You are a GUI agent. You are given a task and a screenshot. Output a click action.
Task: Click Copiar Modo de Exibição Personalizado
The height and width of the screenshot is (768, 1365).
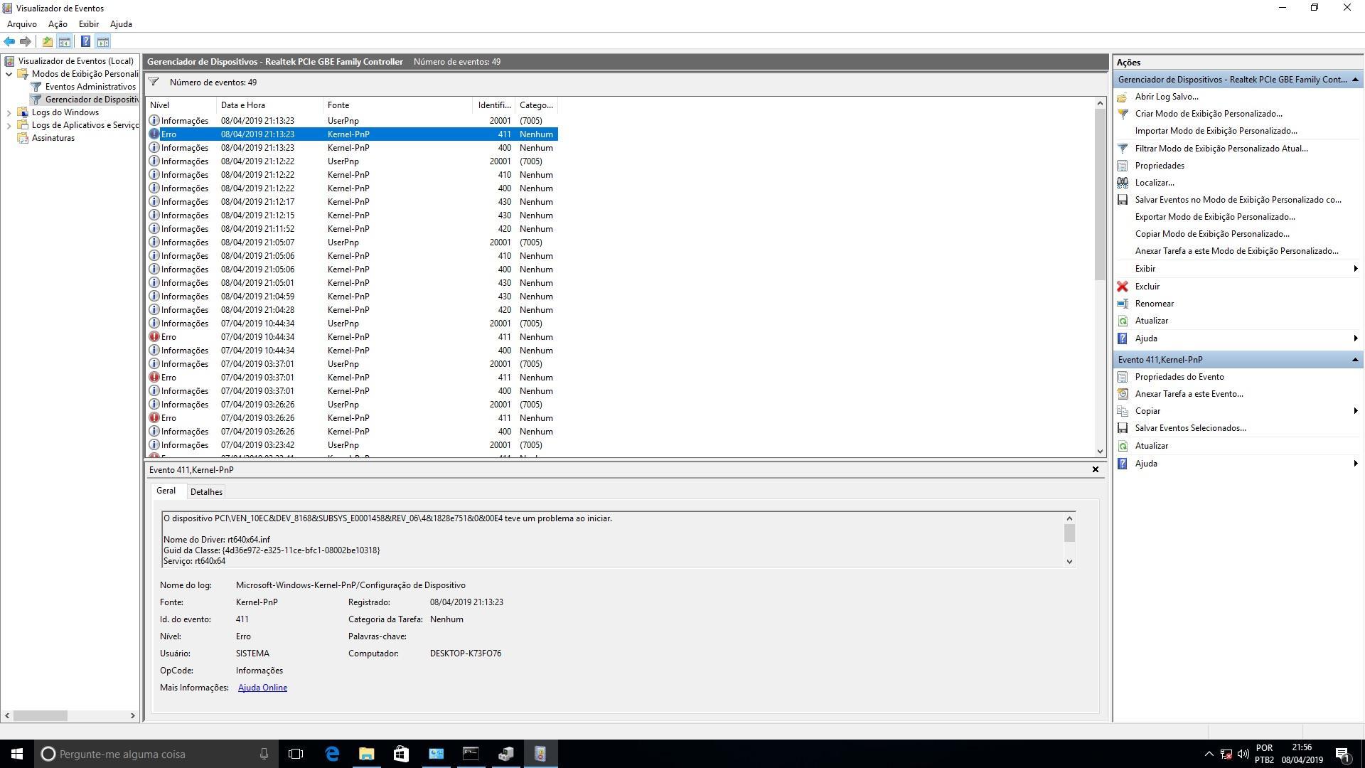click(x=1212, y=234)
